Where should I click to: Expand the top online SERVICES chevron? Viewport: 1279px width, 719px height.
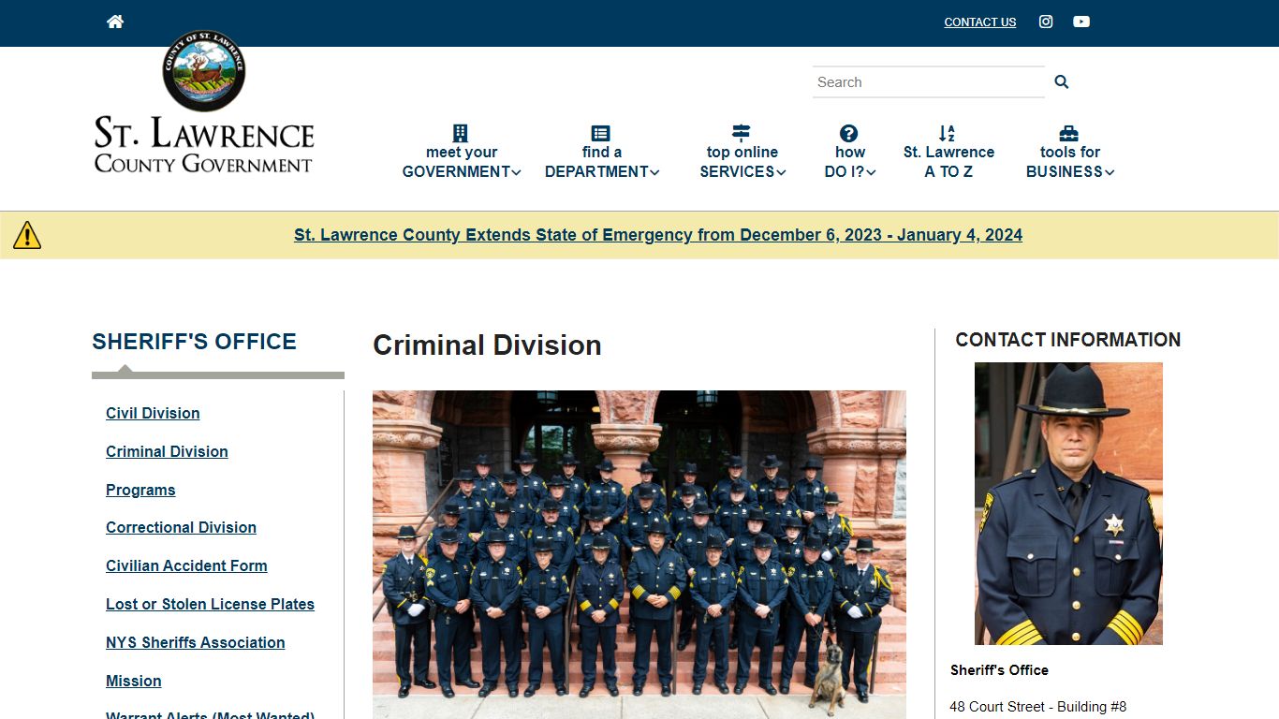coord(781,172)
